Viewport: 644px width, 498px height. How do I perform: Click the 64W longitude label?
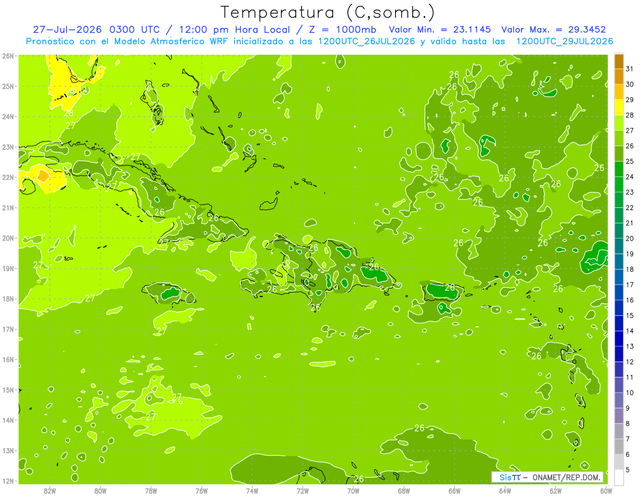(504, 490)
